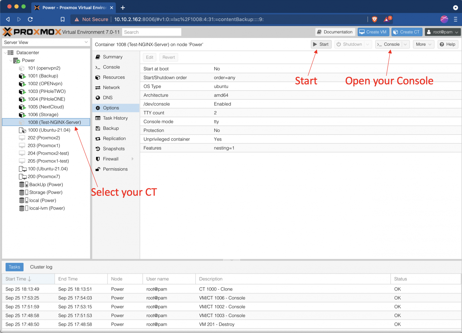Switch to the Cluster log tab
Screen dimensions: 462x333
pos(41,267)
